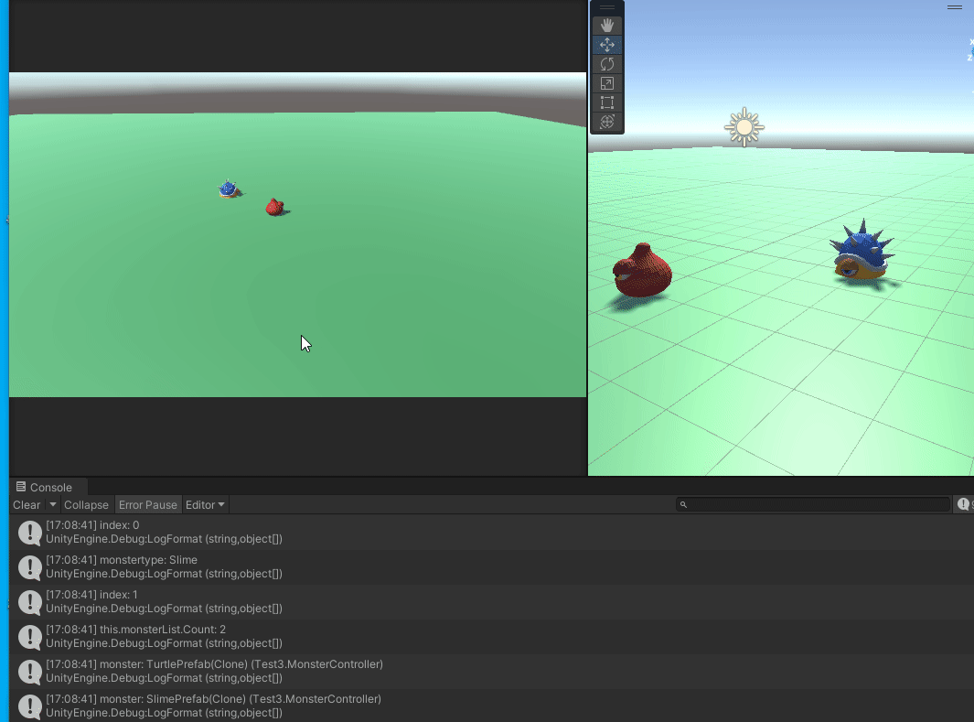The width and height of the screenshot is (974, 722).
Task: Select the Rect transform tool
Action: tap(607, 102)
